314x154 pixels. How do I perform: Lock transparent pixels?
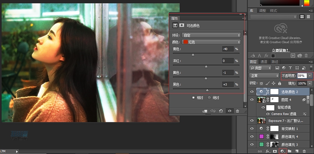click(261, 83)
